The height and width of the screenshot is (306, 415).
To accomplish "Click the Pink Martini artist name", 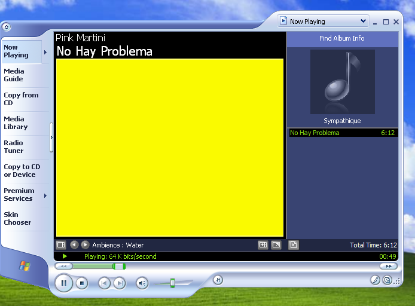I will 80,38.
